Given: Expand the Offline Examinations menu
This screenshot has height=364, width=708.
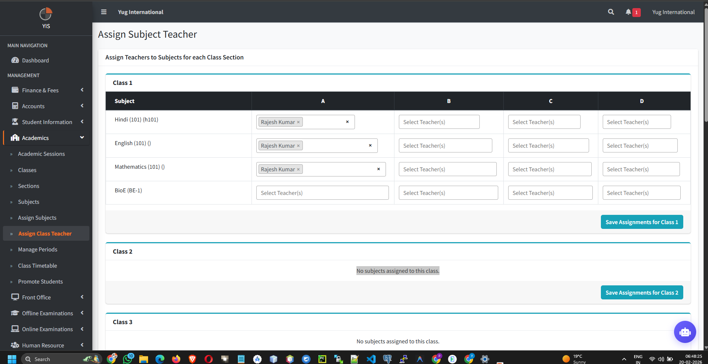Looking at the screenshot, I should 47,313.
